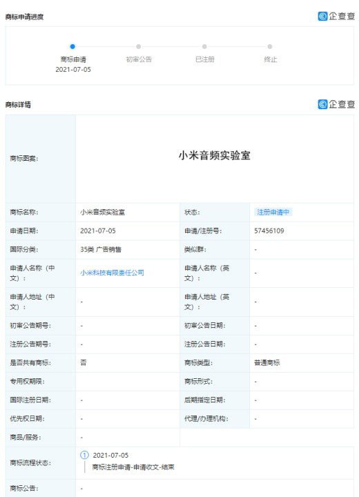359x497 pixels.
Task: Click the 类似群 field label
Action: [x=195, y=249]
